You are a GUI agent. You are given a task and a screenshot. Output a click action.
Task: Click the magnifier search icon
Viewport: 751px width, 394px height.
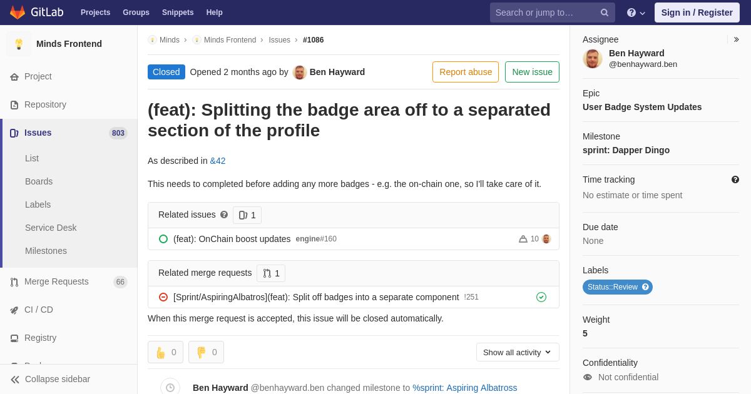click(x=605, y=13)
